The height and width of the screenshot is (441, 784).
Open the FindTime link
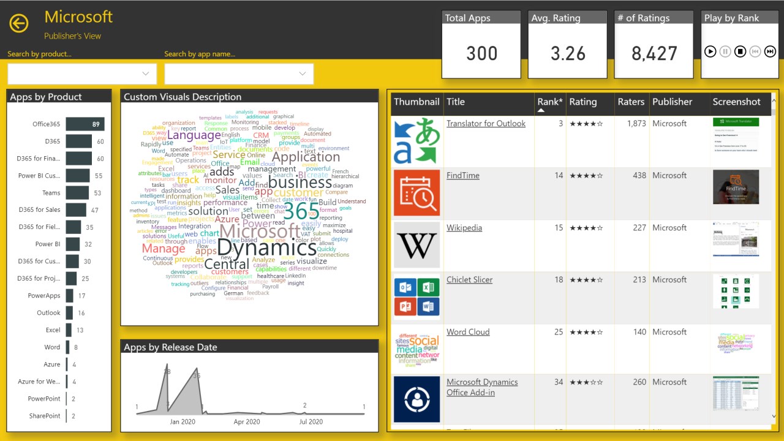click(463, 175)
